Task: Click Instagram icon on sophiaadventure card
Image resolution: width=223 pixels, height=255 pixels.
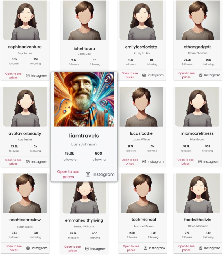Action: (28, 76)
